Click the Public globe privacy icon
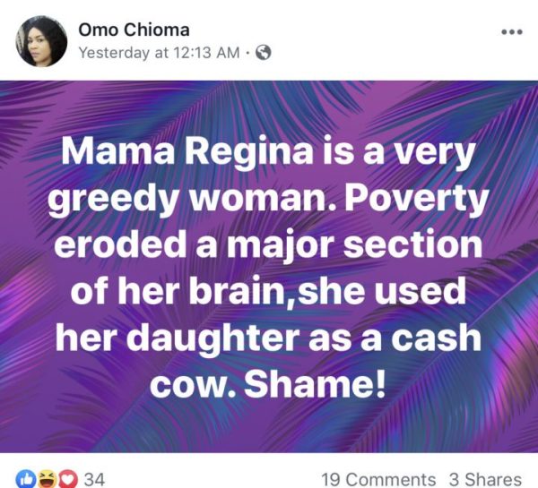538x488 pixels. 263,53
